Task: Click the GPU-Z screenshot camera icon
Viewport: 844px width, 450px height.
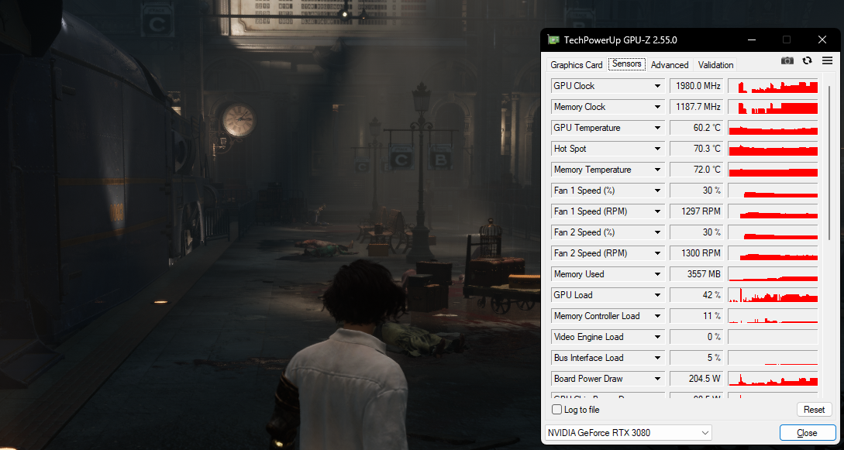Action: 787,60
